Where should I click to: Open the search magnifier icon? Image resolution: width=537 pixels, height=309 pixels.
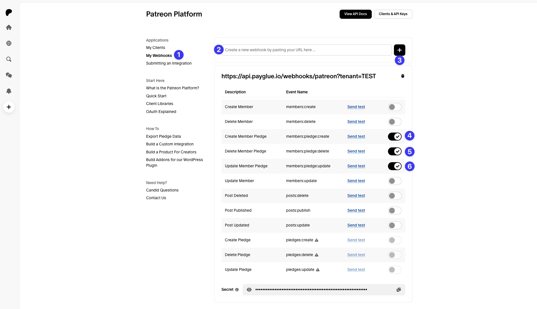tap(9, 59)
